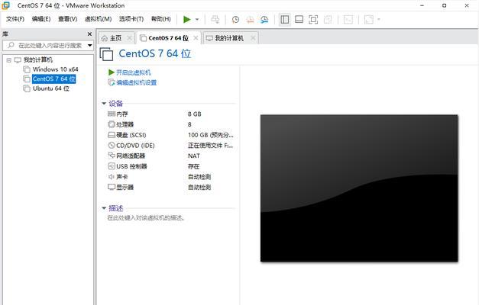
Task: Click the 自动检测 value for 声卡
Action: 199,177
